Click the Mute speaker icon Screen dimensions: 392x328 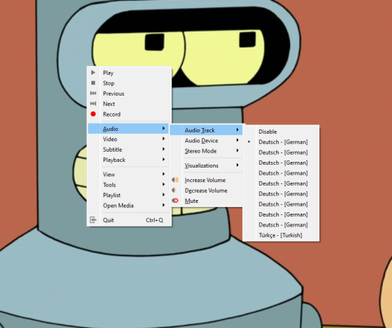pos(176,201)
